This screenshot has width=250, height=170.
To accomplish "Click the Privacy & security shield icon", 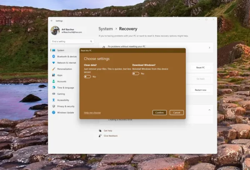I will [54, 106].
